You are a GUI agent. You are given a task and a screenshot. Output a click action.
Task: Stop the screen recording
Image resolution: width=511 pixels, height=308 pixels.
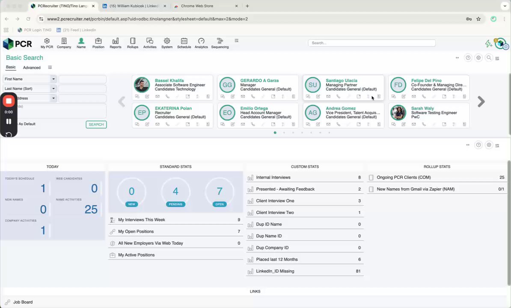[x=9, y=101]
